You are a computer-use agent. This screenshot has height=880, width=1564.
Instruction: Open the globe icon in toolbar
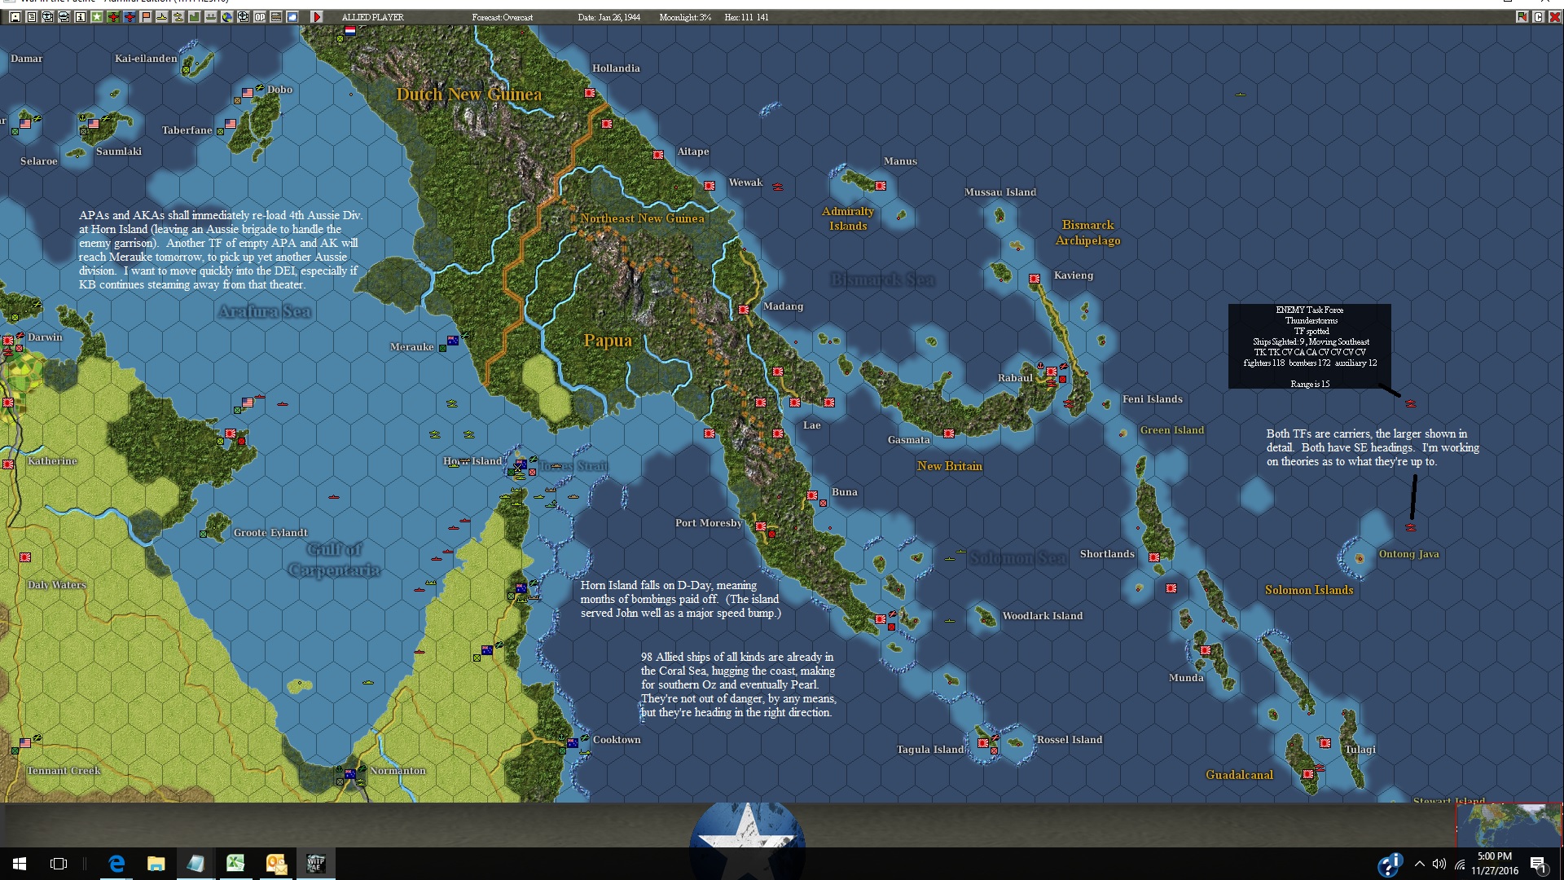227,17
